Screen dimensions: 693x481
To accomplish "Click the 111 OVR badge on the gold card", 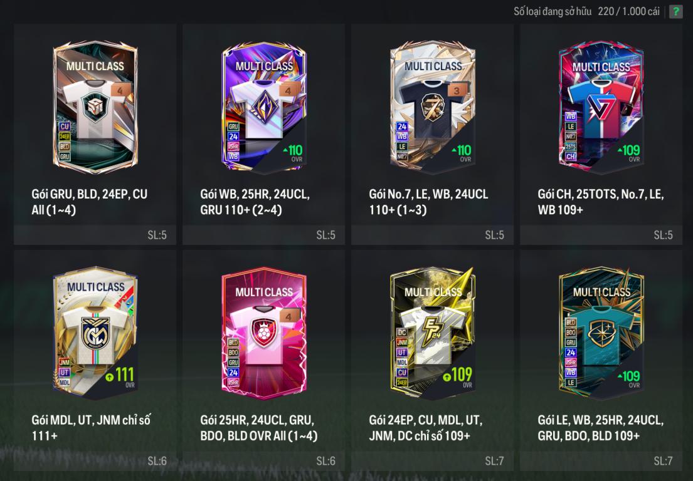I will pyautogui.click(x=120, y=377).
